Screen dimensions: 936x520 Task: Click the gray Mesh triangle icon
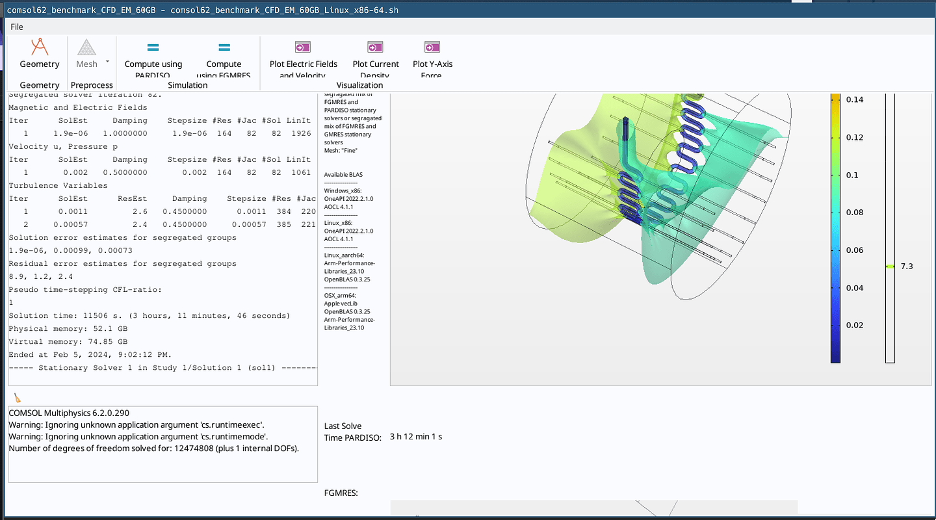click(86, 47)
